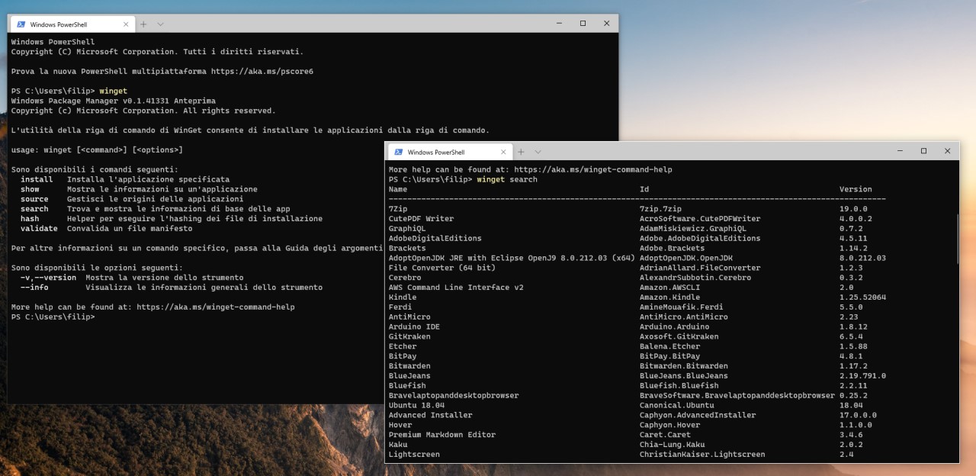Click the 'File Converter (64 bit)' row name
976x476 pixels.
442,268
